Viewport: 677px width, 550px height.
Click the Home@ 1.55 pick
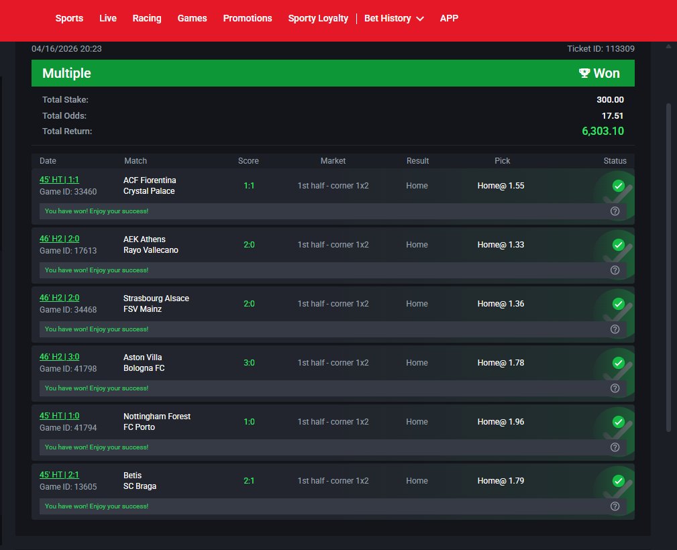tap(501, 186)
